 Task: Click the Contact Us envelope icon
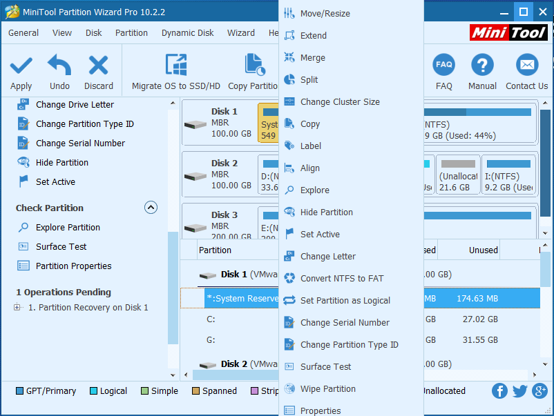point(527,65)
